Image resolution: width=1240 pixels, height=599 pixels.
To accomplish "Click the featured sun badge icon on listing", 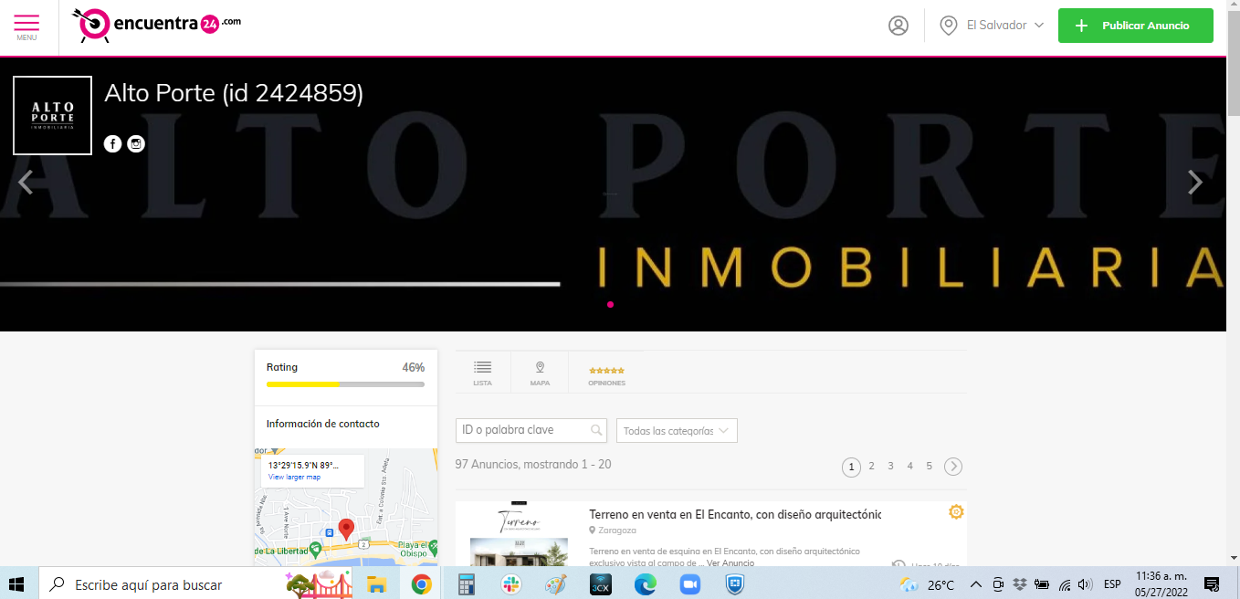I will (956, 511).
